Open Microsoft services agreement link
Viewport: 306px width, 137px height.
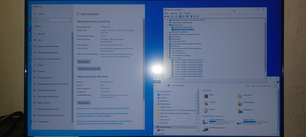click(103, 115)
